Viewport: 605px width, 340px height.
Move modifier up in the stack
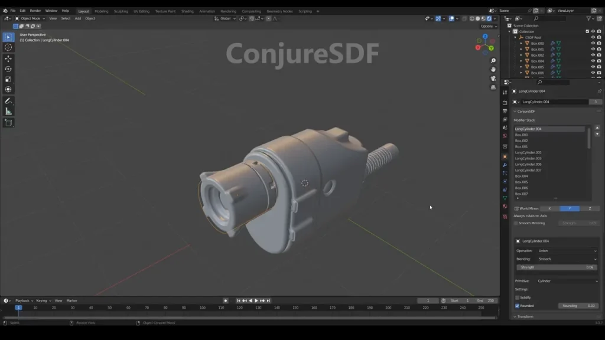click(597, 127)
